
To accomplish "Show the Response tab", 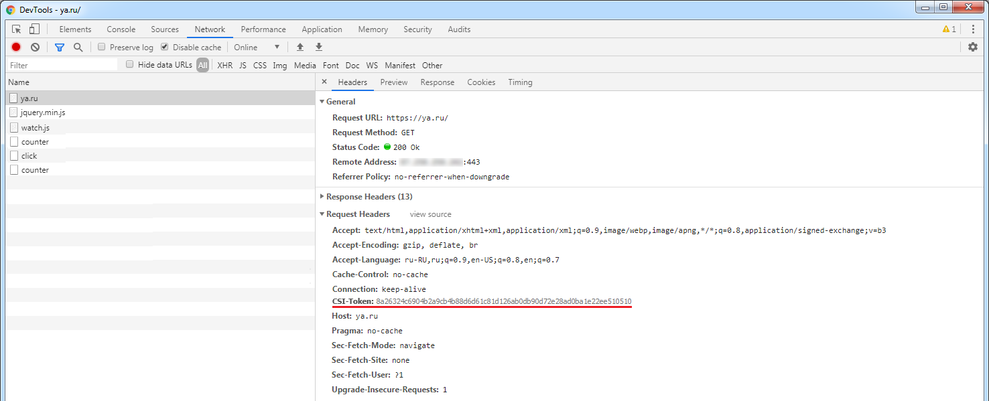I will 438,82.
